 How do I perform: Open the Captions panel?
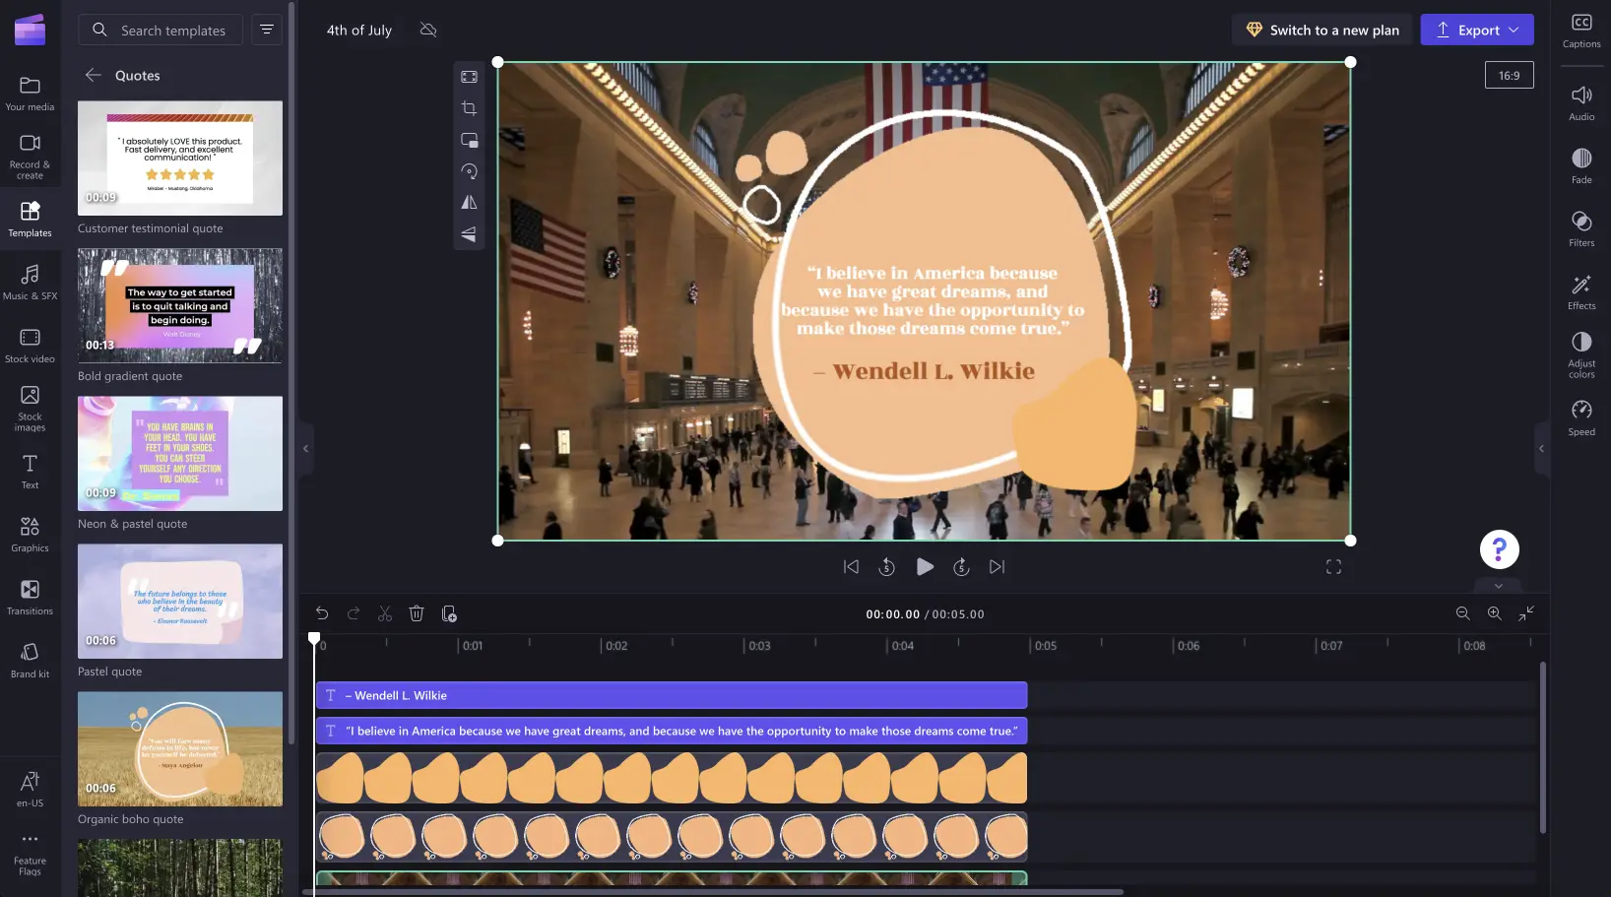[x=1581, y=31]
